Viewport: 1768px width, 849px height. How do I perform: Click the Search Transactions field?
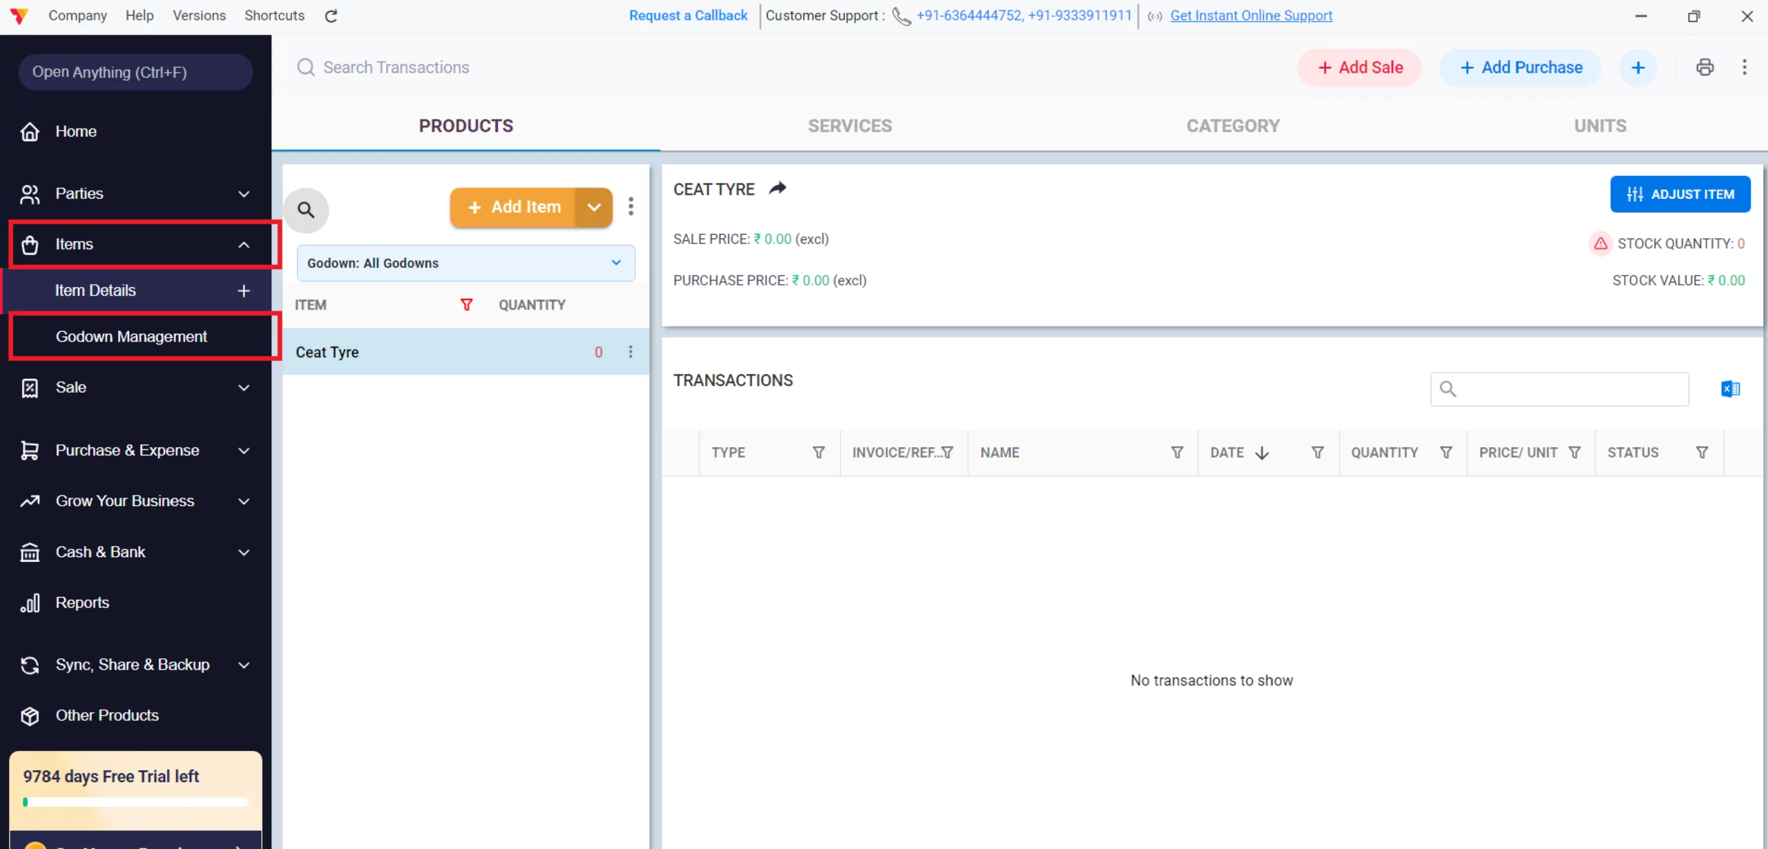coord(396,67)
